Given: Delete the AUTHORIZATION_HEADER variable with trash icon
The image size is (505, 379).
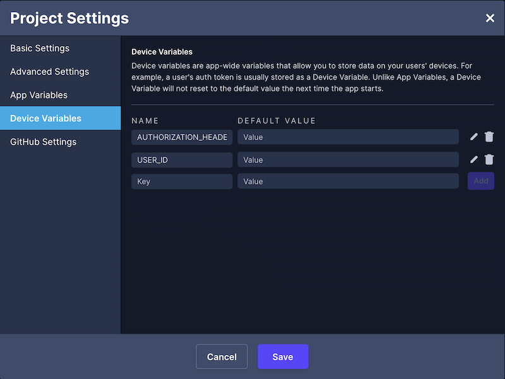Looking at the screenshot, I should tap(489, 137).
